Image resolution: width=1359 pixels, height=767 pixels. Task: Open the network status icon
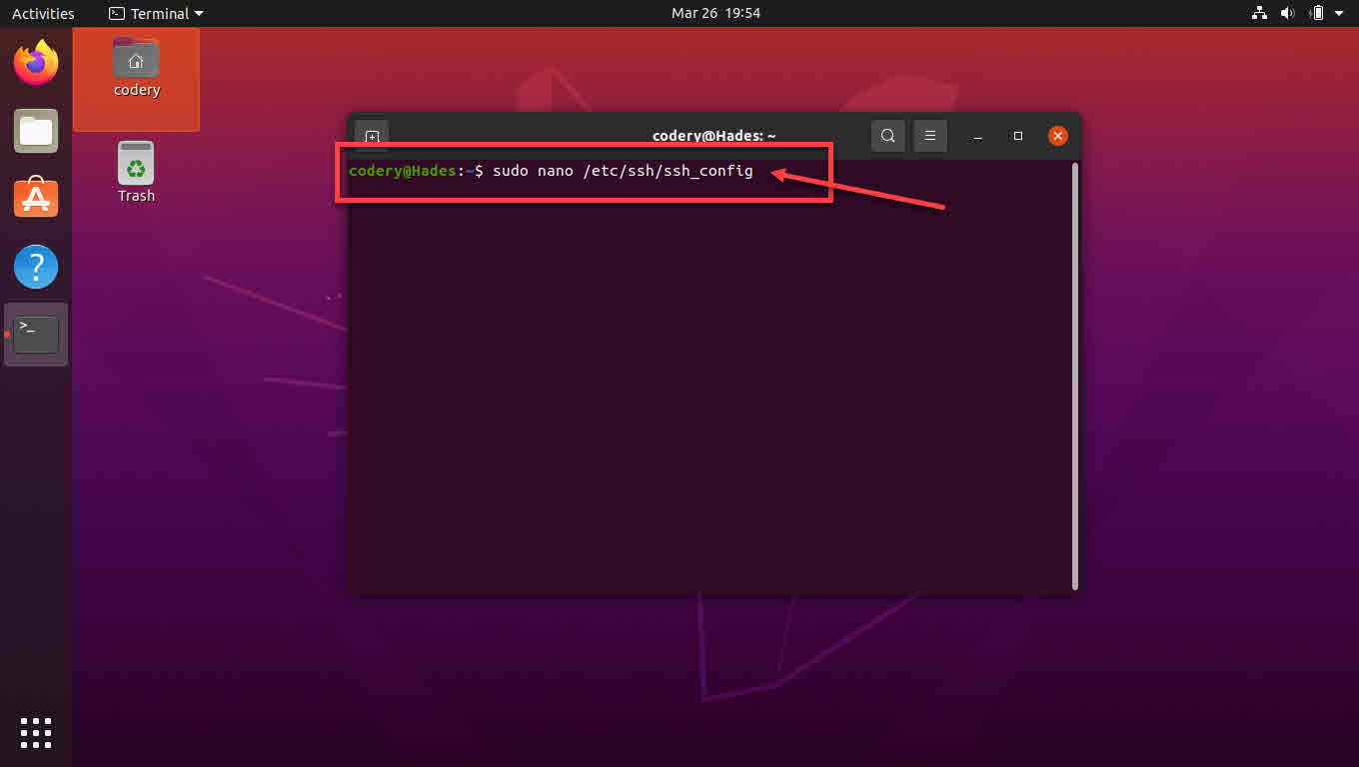(x=1259, y=13)
